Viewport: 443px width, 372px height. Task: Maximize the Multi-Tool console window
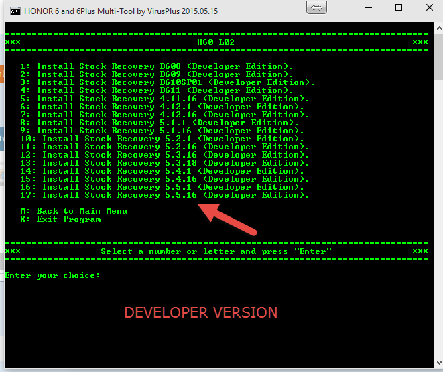399,7
